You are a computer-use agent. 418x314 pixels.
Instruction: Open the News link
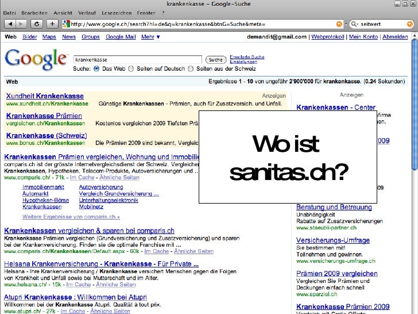tap(69, 37)
